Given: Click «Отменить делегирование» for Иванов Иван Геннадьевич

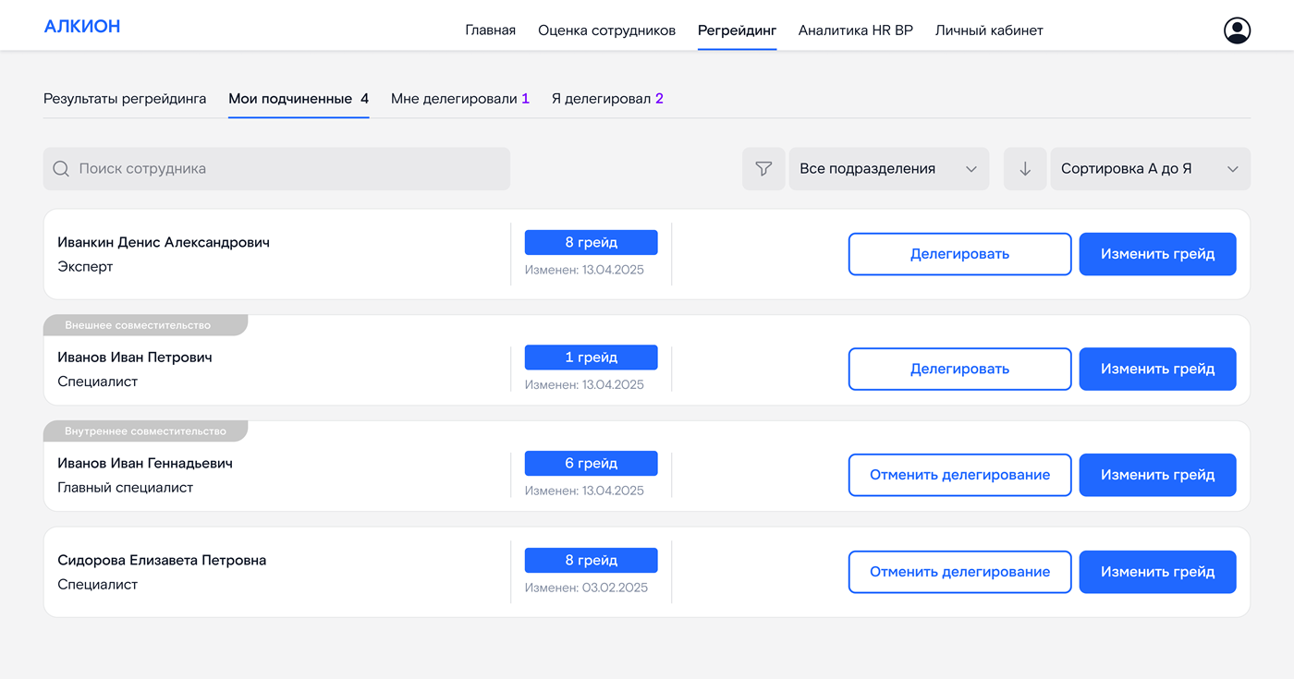Looking at the screenshot, I should pyautogui.click(x=959, y=475).
